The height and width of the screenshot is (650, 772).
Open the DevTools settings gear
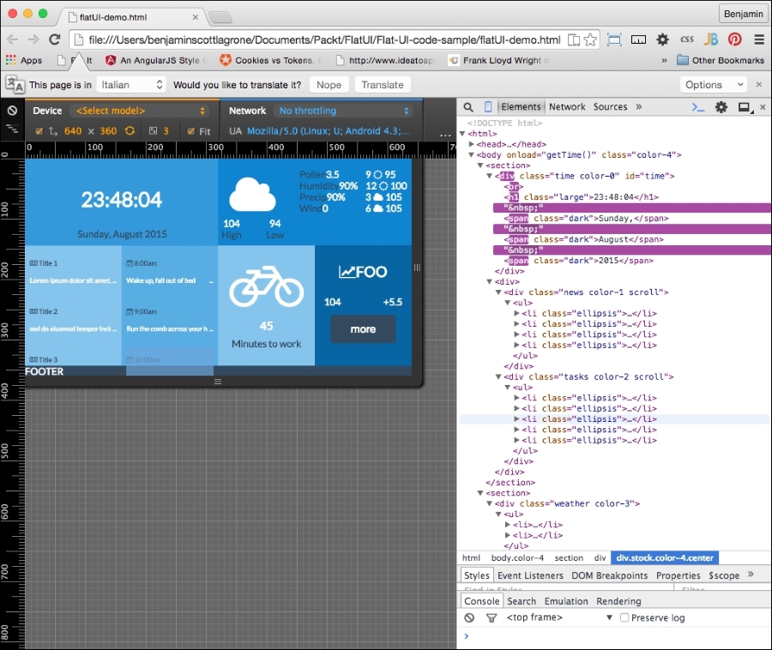pyautogui.click(x=721, y=107)
